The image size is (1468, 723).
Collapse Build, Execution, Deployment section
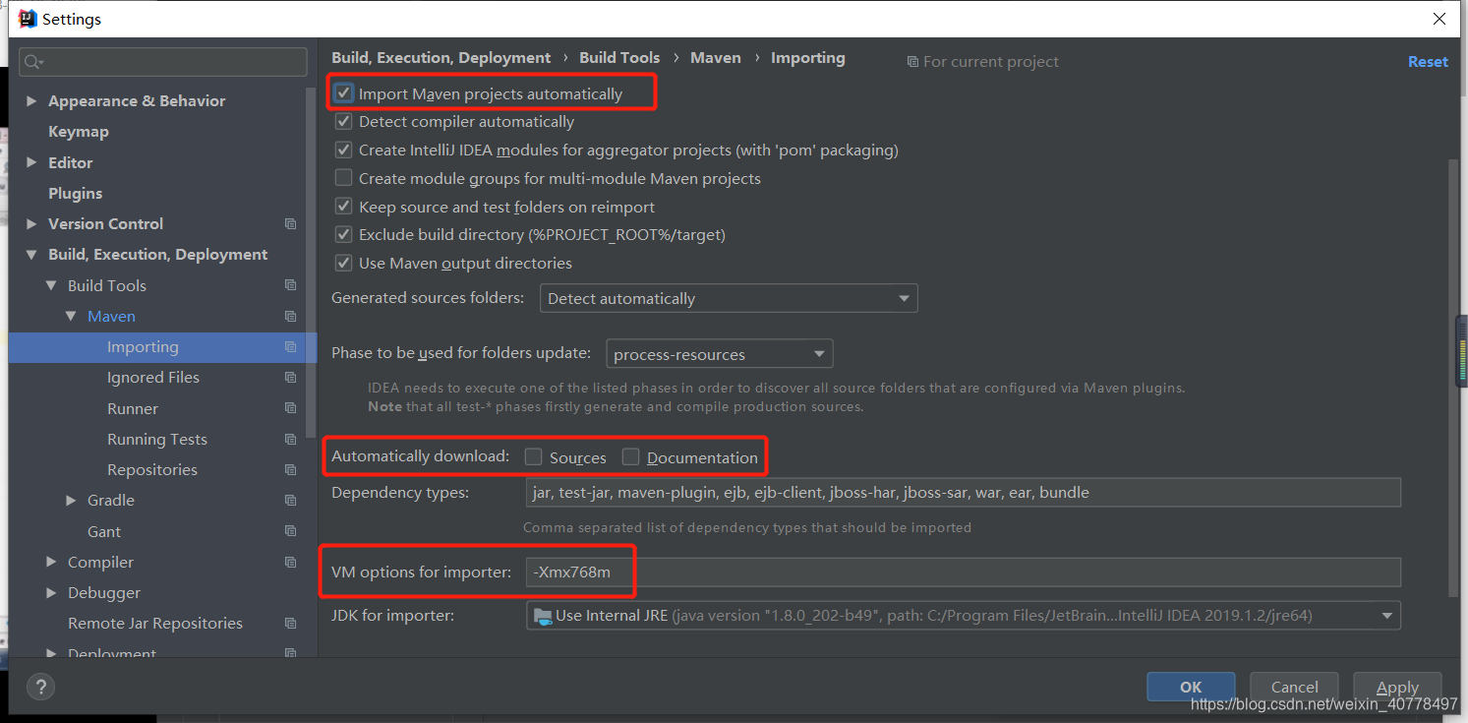[31, 255]
